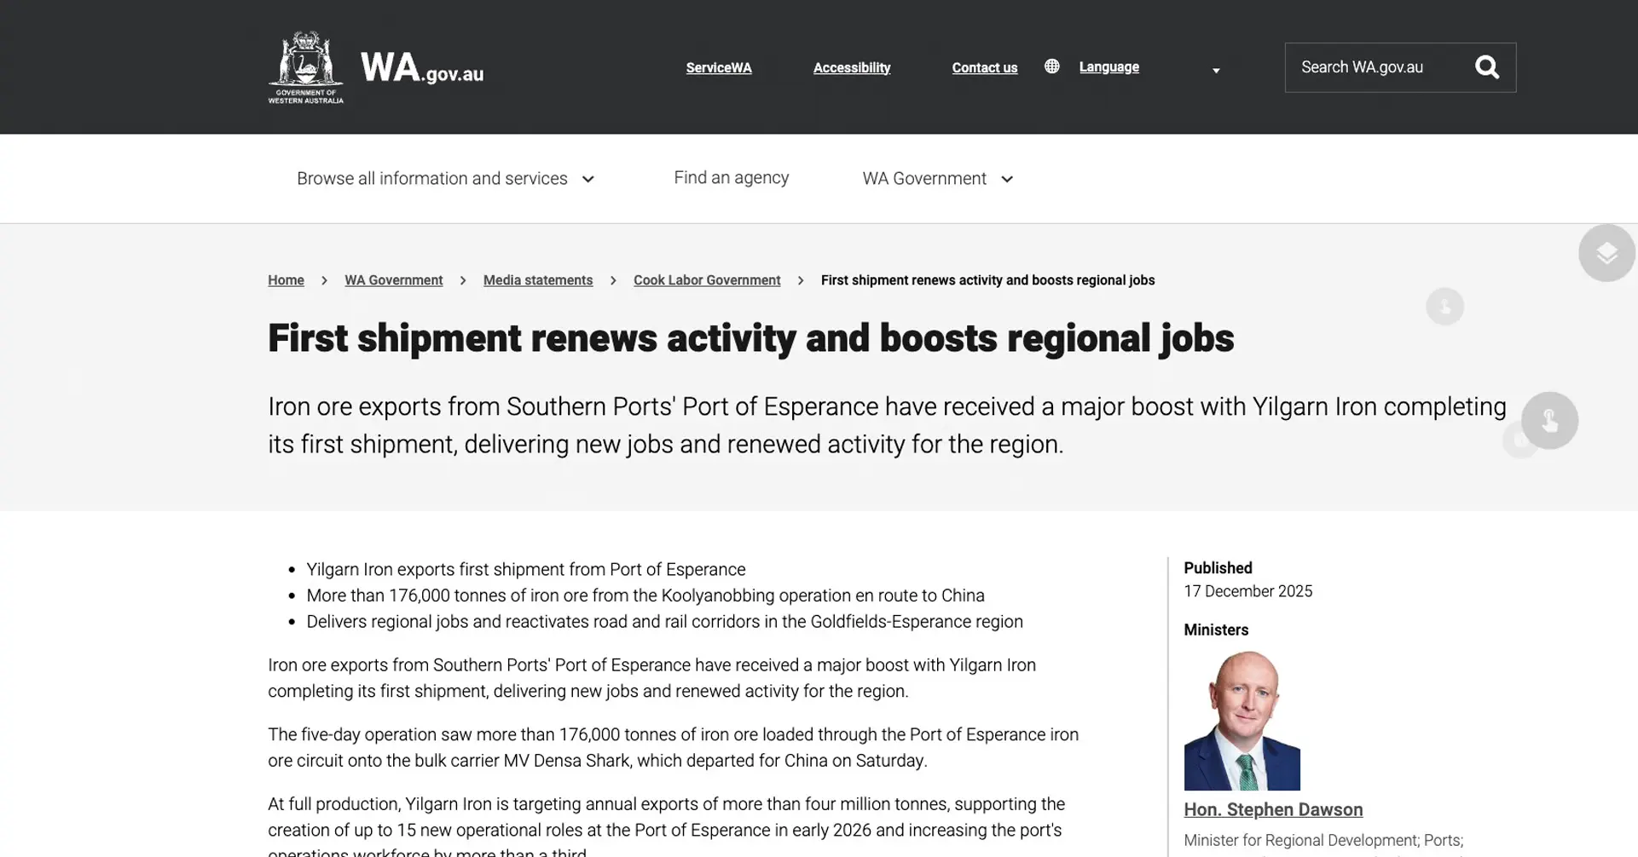Image resolution: width=1638 pixels, height=857 pixels.
Task: Open the Accessibility link
Action: point(852,68)
